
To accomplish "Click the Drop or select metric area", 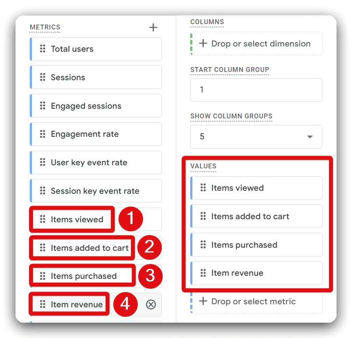I will point(256,301).
